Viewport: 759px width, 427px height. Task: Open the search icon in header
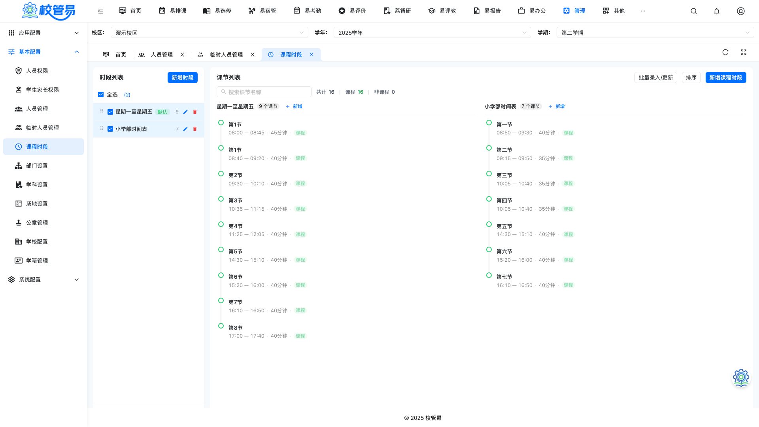click(x=694, y=11)
